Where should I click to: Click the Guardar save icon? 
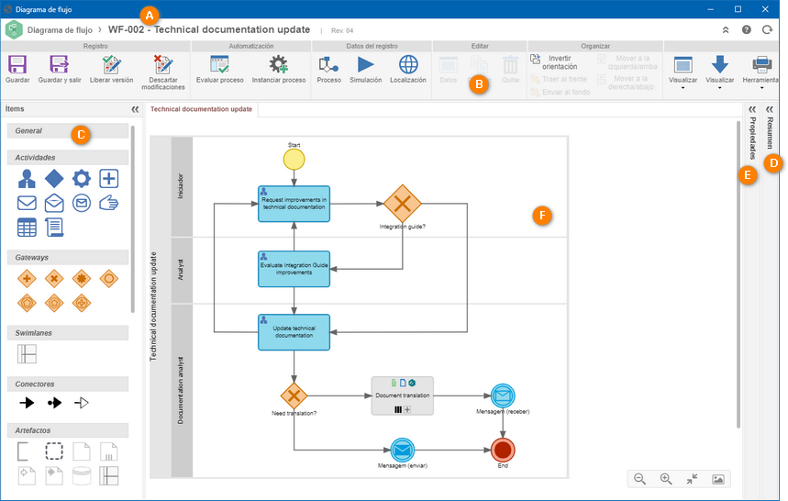[17, 65]
